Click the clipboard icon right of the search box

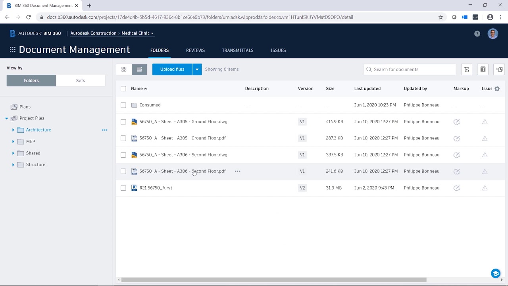click(467, 70)
